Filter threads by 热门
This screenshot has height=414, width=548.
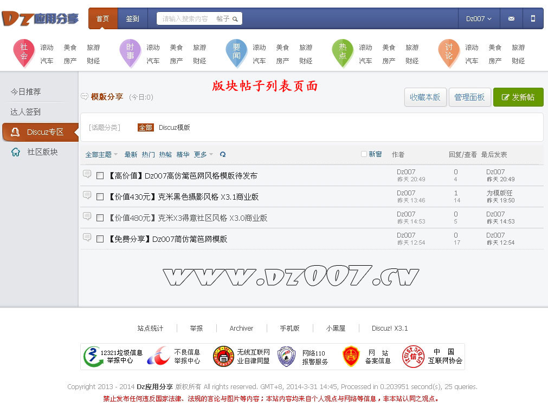pyautogui.click(x=148, y=154)
